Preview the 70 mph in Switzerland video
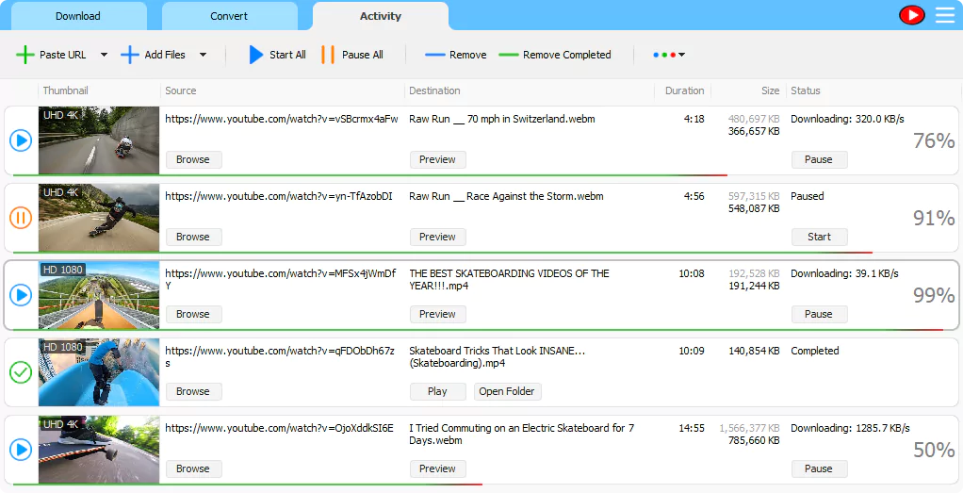Screen dimensions: 963x493 (x=438, y=160)
